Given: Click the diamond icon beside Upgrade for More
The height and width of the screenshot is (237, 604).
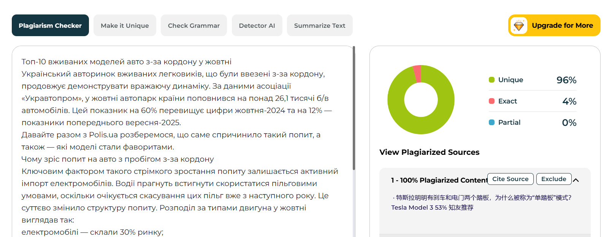Looking at the screenshot, I should 519,25.
